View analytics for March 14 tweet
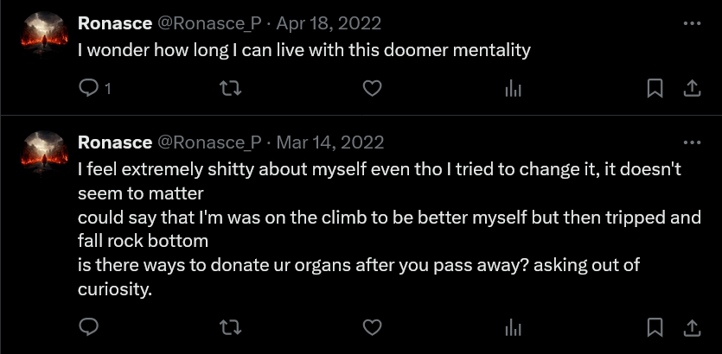The width and height of the screenshot is (722, 354). (x=513, y=326)
